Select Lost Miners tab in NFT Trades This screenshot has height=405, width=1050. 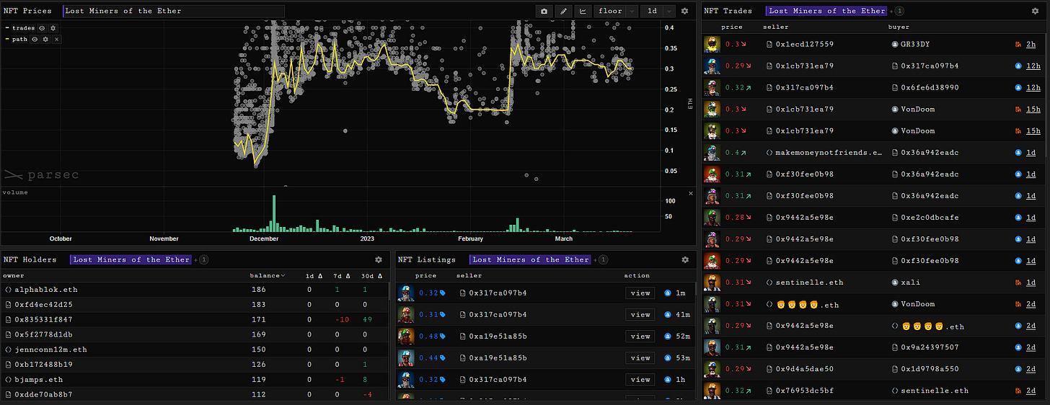pos(826,11)
